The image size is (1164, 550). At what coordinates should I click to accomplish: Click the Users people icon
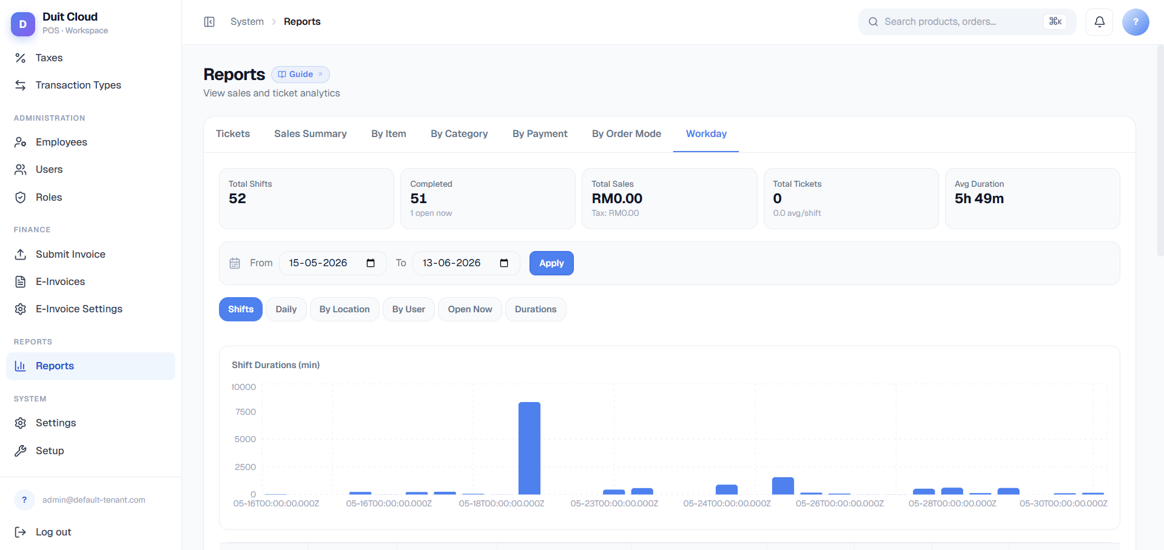pyautogui.click(x=21, y=169)
